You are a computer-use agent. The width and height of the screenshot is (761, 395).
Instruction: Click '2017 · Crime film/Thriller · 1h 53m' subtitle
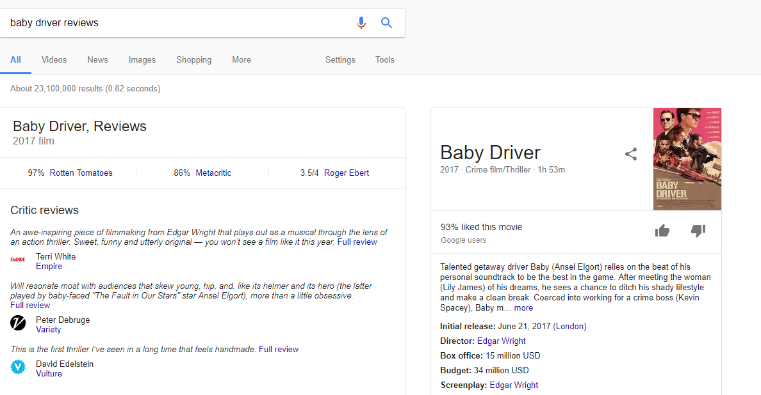[x=502, y=170]
